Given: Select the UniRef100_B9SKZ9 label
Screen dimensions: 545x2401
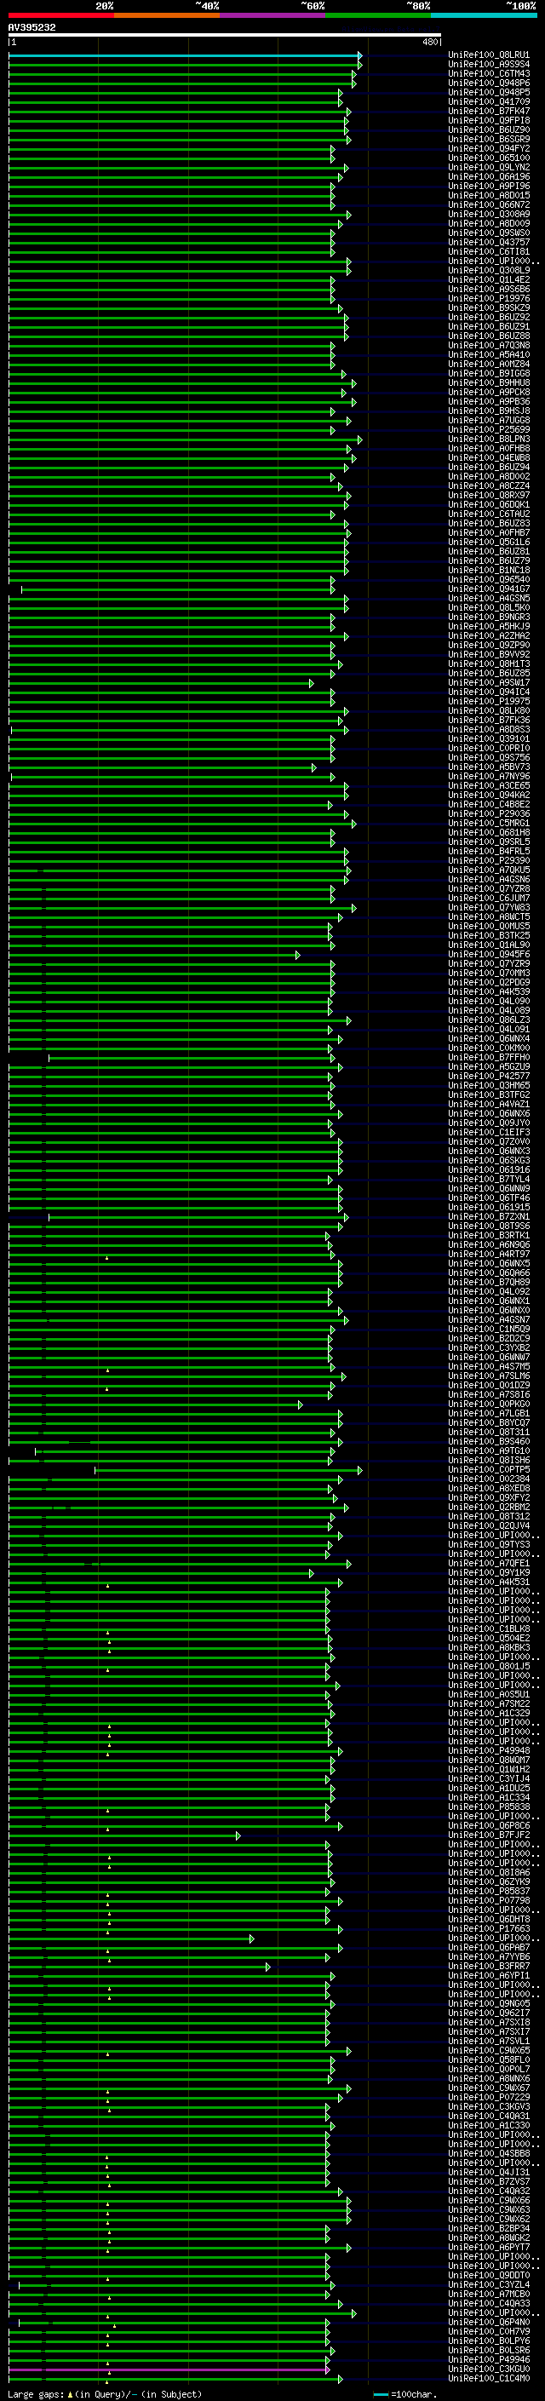Looking at the screenshot, I should pyautogui.click(x=489, y=307).
